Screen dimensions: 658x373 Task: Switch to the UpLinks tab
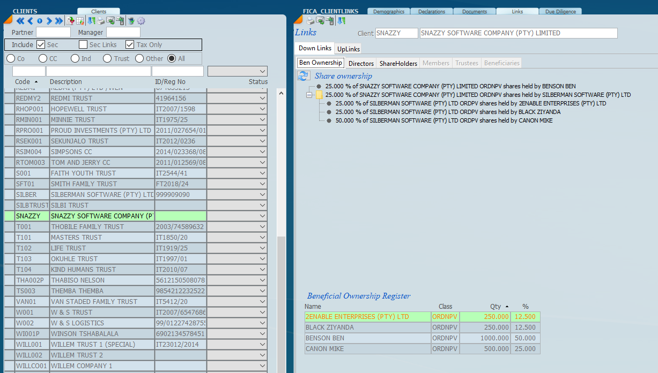coord(349,49)
